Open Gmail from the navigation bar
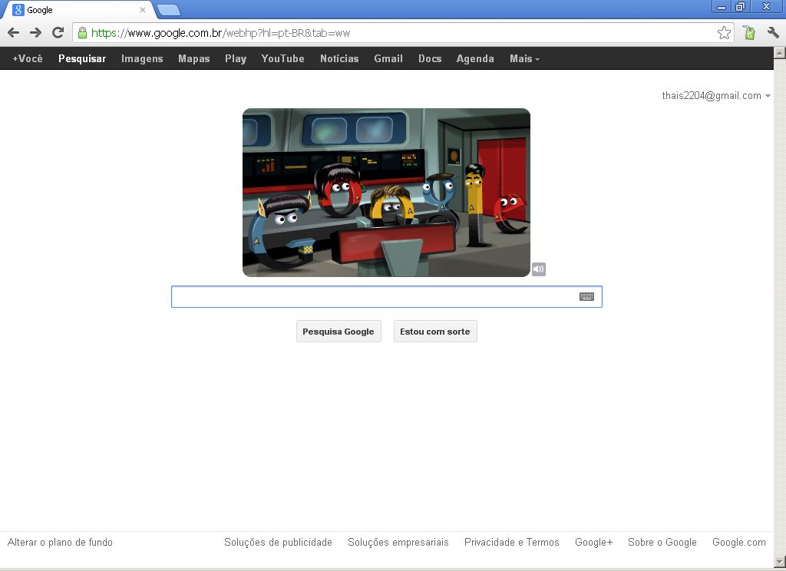Image resolution: width=786 pixels, height=571 pixels. pyautogui.click(x=388, y=58)
